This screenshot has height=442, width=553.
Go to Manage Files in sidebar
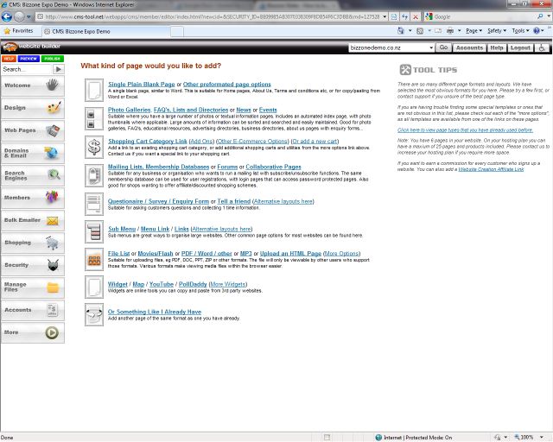[x=32, y=287]
